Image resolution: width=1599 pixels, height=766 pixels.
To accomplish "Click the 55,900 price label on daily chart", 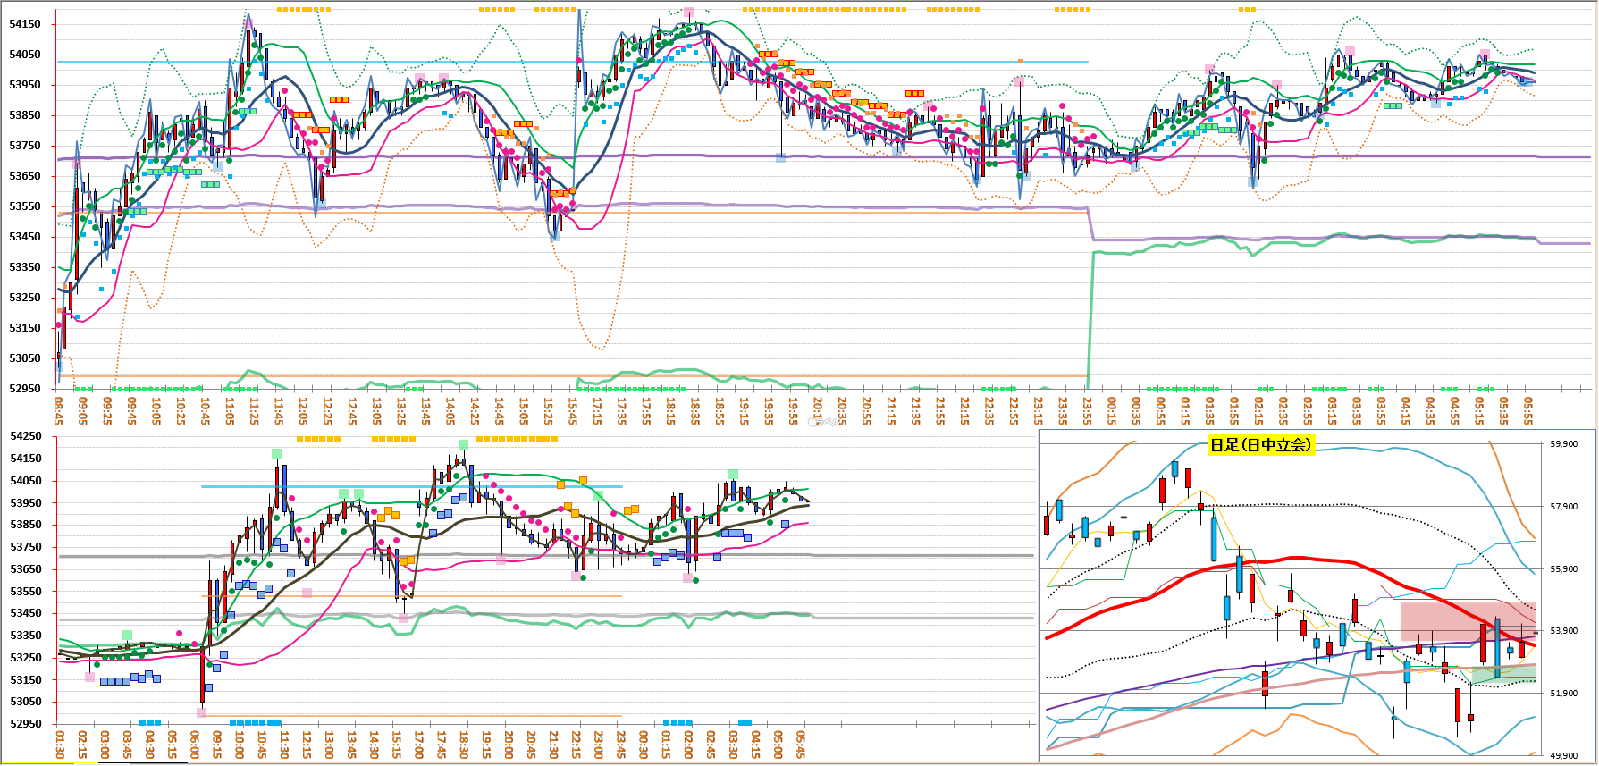I will [1563, 569].
